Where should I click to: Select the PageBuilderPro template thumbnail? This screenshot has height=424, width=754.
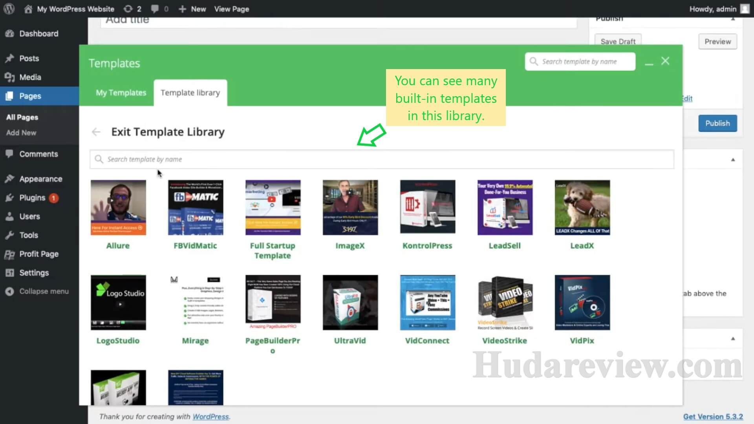pos(273,303)
